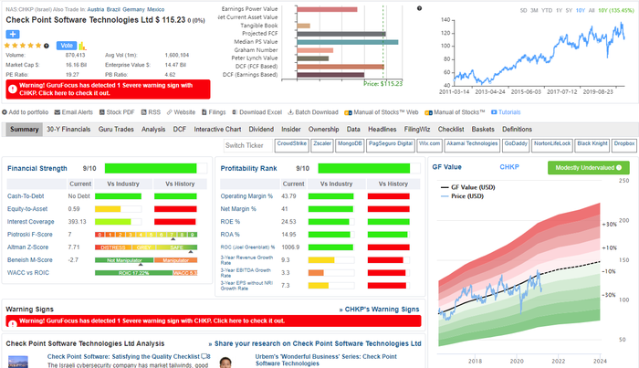639x368 pixels.
Task: Click the Market Cap value 16.16 Bil
Action: point(76,65)
